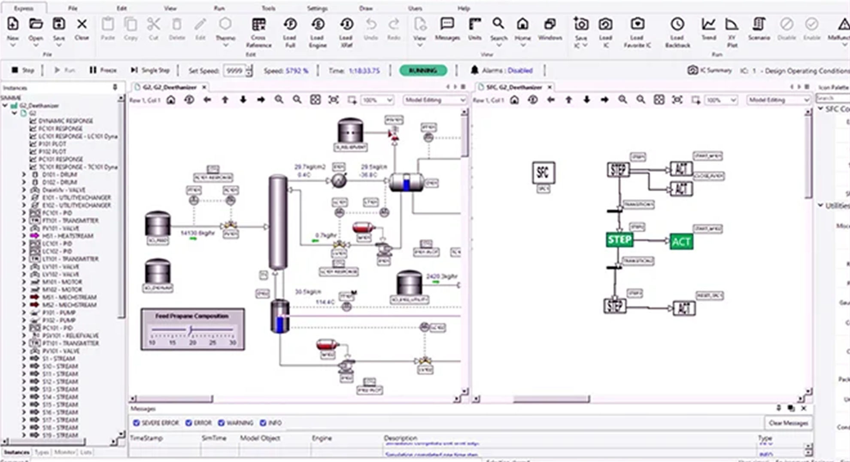
Task: Switch to the Instances bottom tab
Action: pyautogui.click(x=17, y=452)
